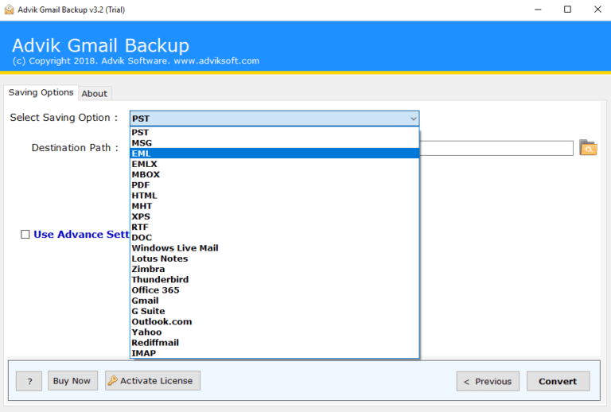Choose PST from the saving options list
Viewport: 611px width, 412px height.
tap(274, 132)
